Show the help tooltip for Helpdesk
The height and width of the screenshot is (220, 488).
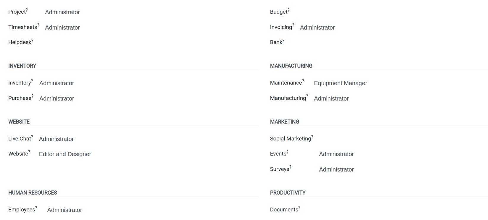(x=33, y=41)
